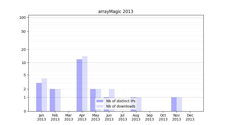Select the 'Nb of downloads' legend label
The height and width of the screenshot is (125, 226).
121,106
